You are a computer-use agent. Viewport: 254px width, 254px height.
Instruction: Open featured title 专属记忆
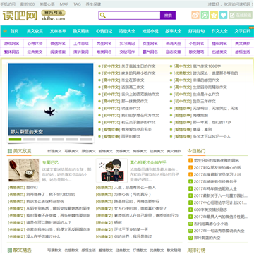coord(50,162)
